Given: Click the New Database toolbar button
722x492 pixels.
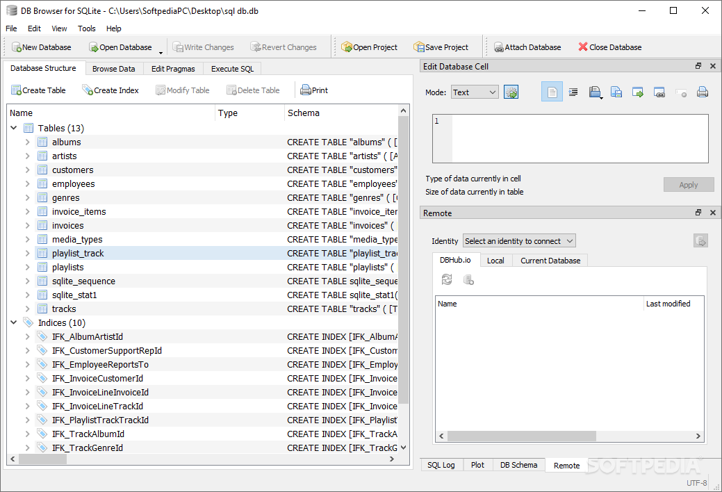Looking at the screenshot, I should (42, 47).
